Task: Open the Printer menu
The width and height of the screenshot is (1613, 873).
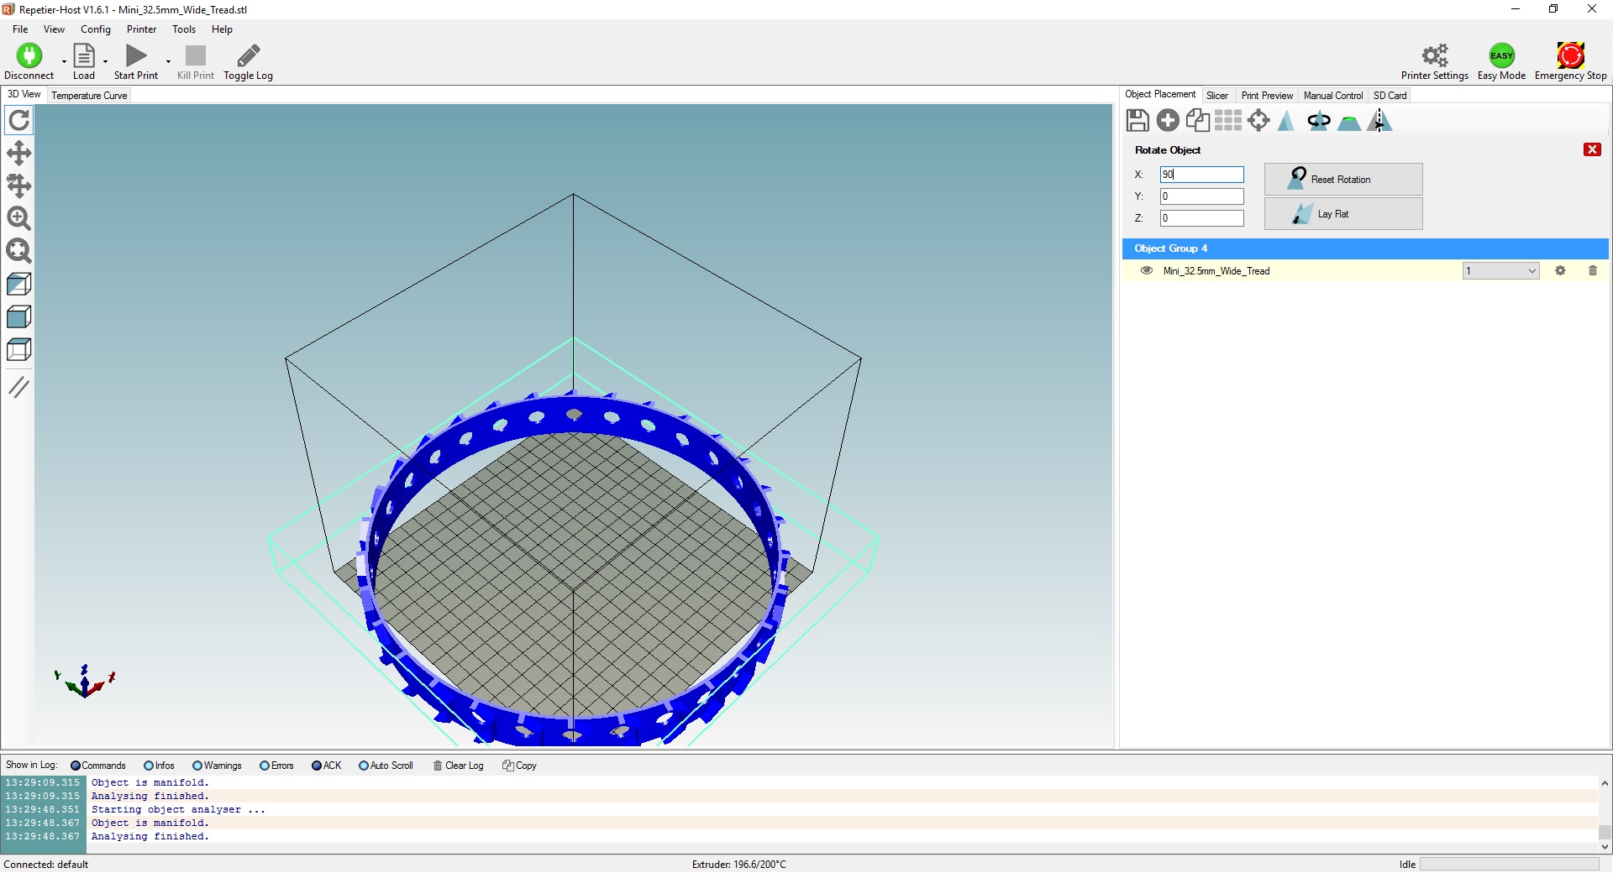Action: (141, 29)
